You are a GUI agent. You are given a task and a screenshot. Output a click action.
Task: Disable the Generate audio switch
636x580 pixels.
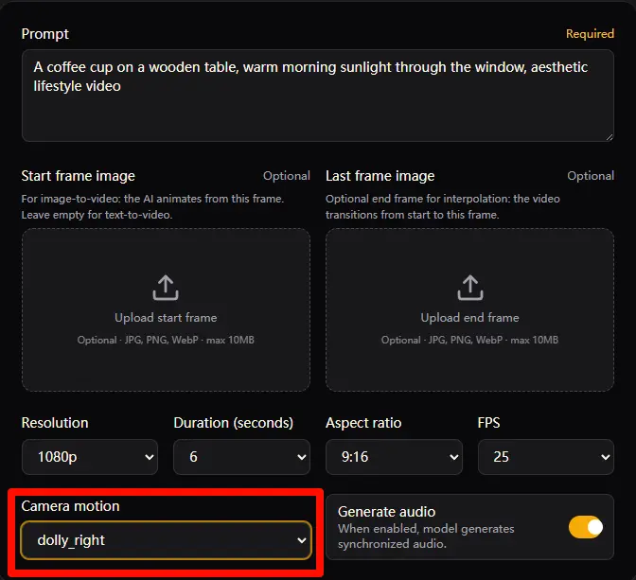click(586, 527)
